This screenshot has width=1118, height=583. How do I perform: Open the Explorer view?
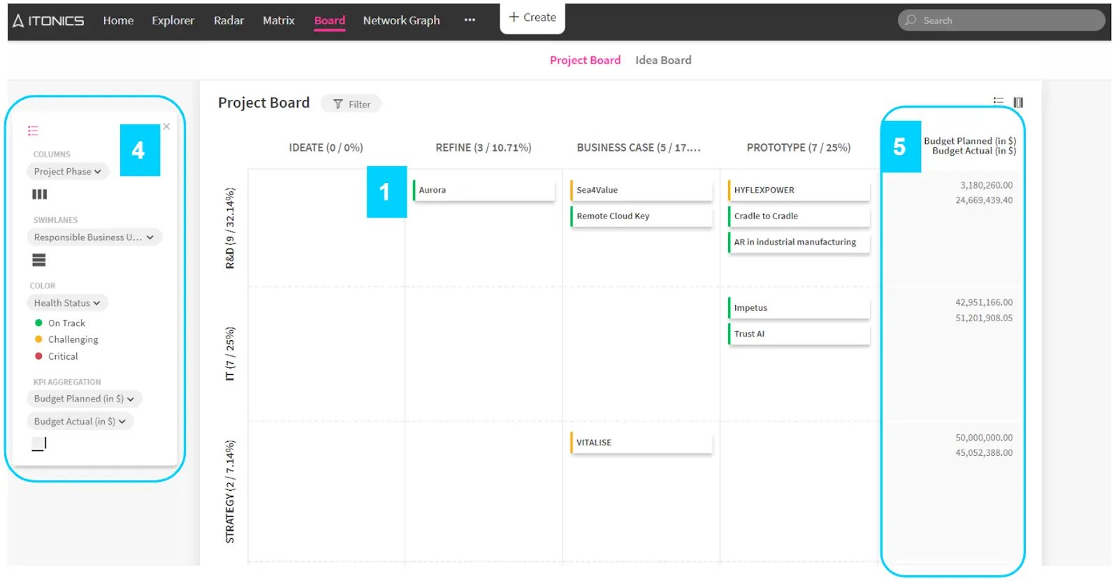pyautogui.click(x=173, y=21)
